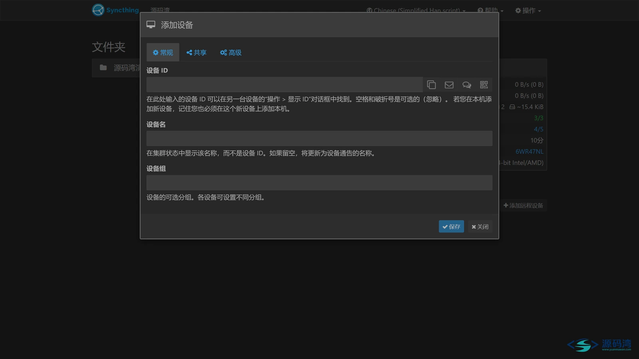Click the 4/5 discovery status link
The width and height of the screenshot is (639, 359).
click(x=538, y=129)
